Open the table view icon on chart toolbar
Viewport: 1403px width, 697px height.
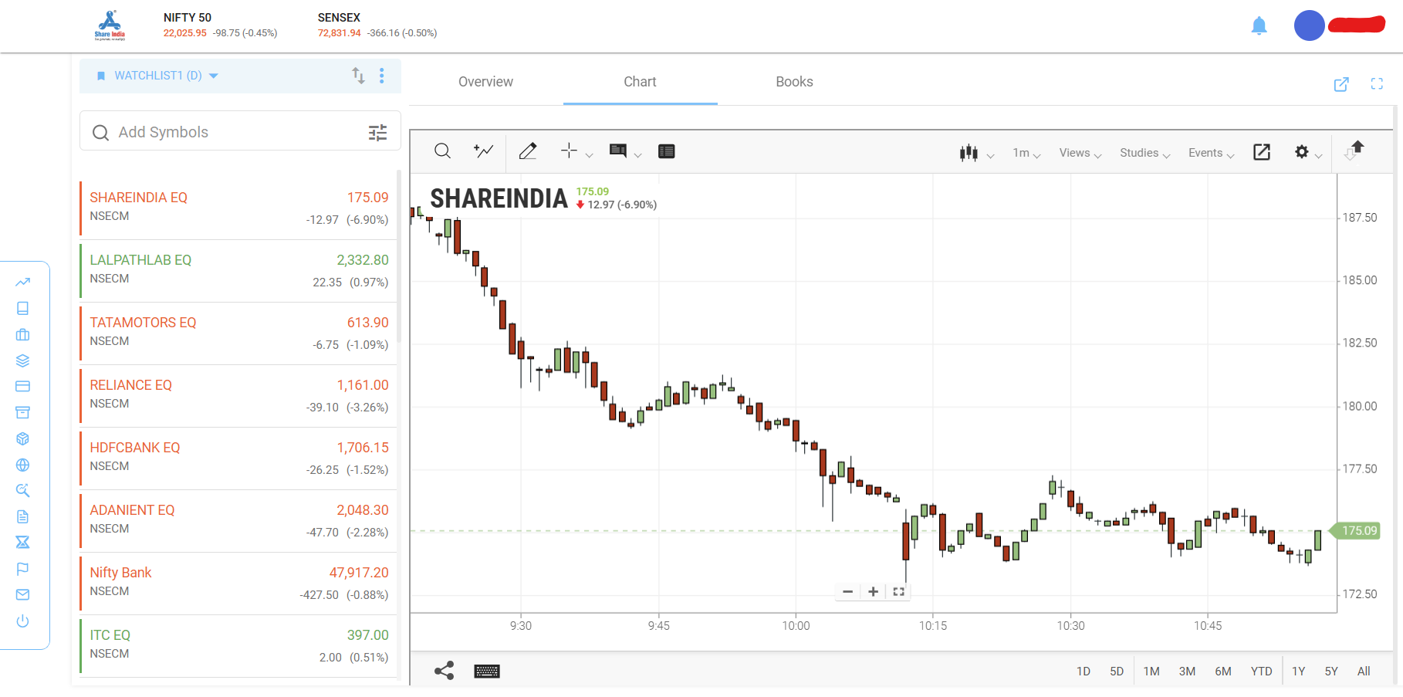(x=666, y=151)
